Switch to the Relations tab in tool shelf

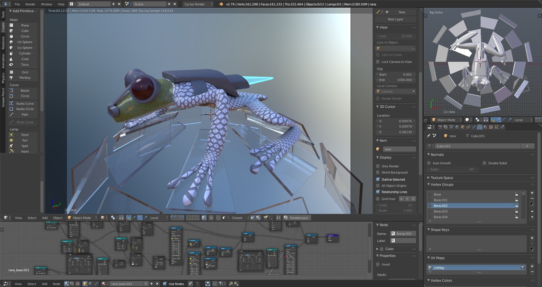[x=3, y=43]
